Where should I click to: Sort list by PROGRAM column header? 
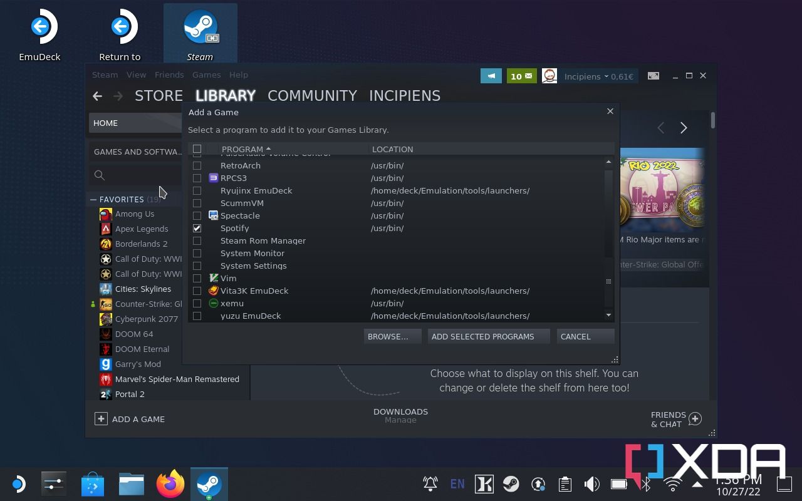(246, 149)
